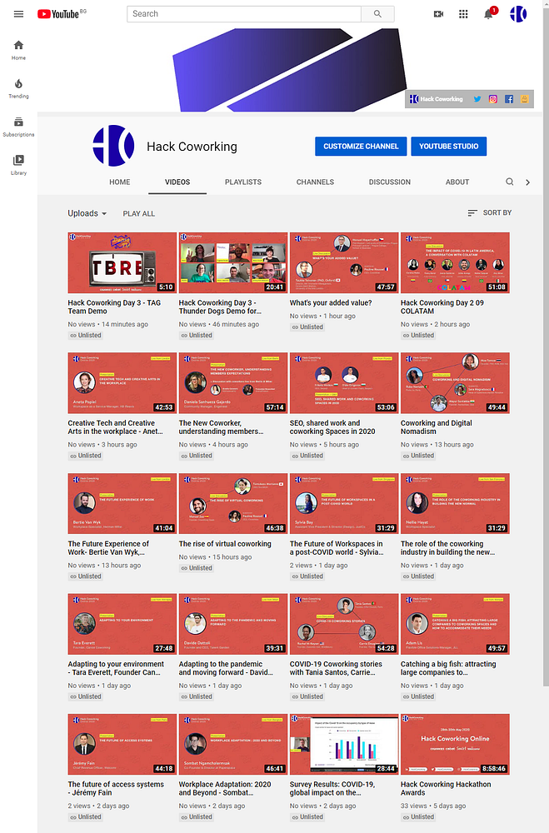This screenshot has width=549, height=833.
Task: Open The New Coworker video title
Action: coord(221,427)
